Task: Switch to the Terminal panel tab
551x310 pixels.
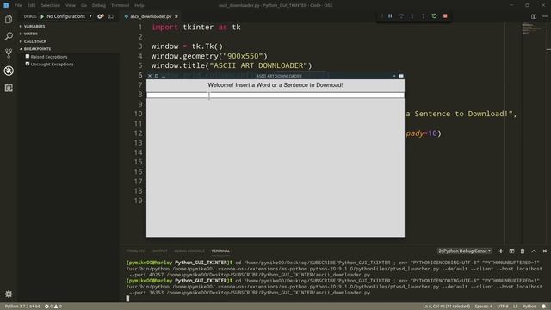Action: [x=220, y=251]
